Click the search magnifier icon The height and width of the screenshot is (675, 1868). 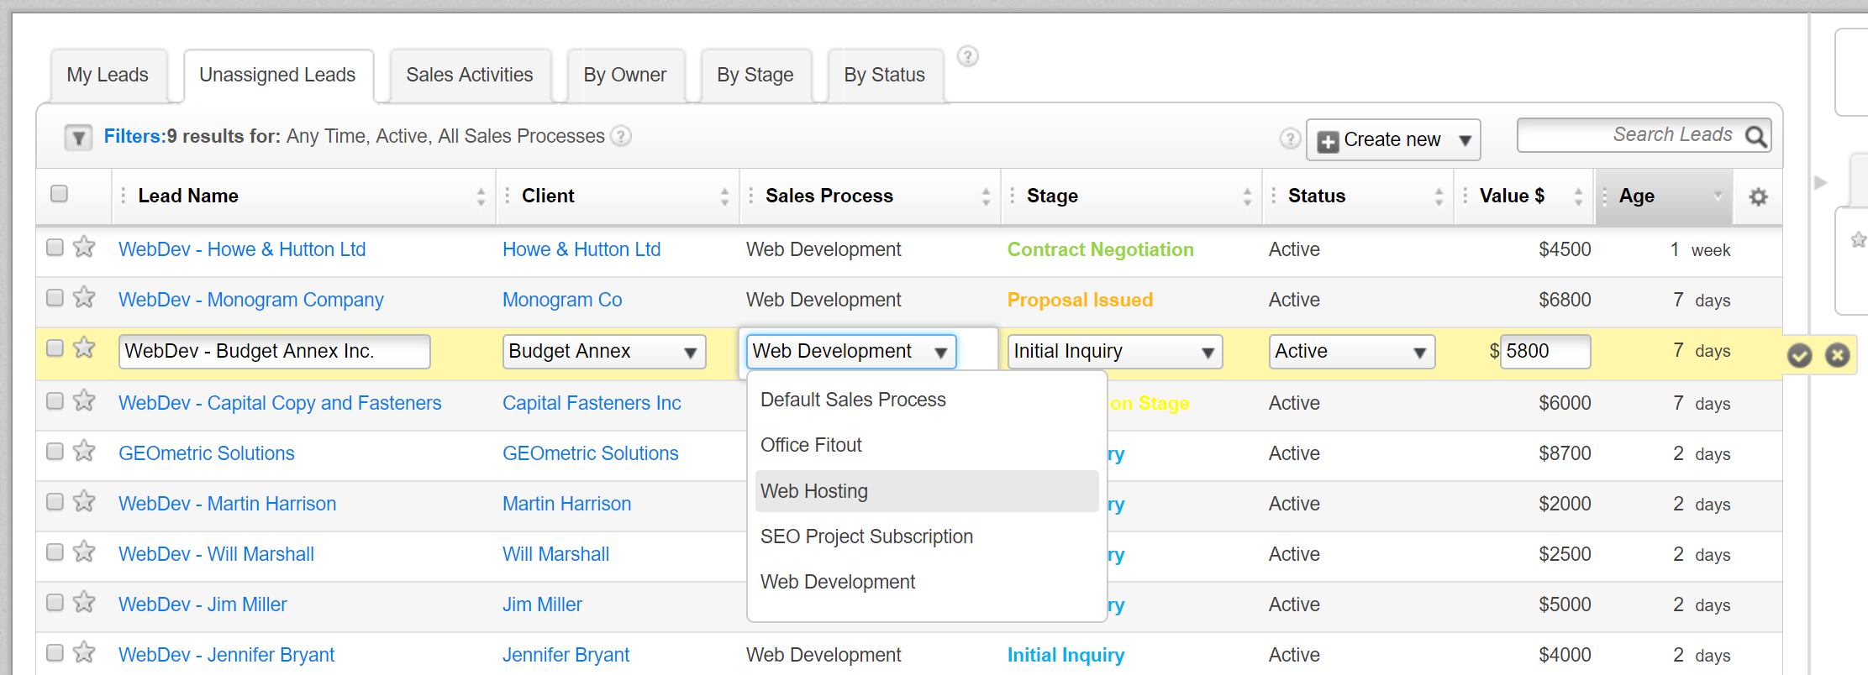1755,136
